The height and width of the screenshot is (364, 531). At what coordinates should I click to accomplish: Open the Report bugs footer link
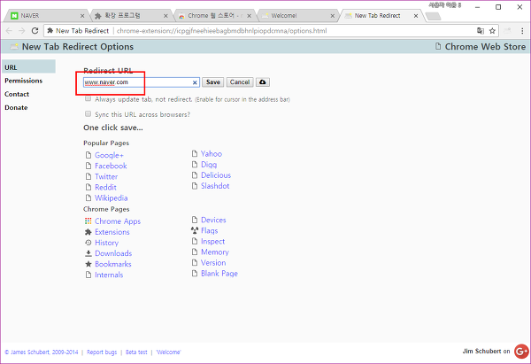tap(102, 352)
